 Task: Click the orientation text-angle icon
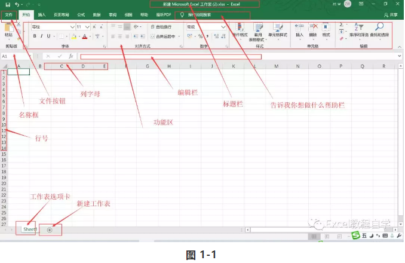click(136, 27)
